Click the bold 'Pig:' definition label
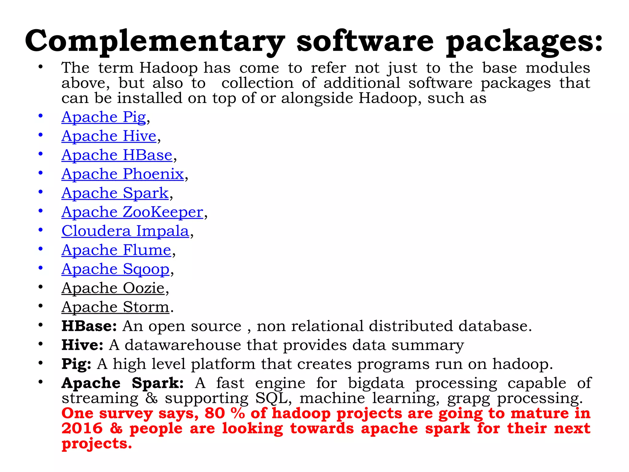This screenshot has height=472, width=629. pyautogui.click(x=76, y=364)
